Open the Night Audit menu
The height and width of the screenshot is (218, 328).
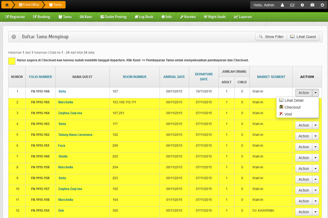click(x=215, y=17)
